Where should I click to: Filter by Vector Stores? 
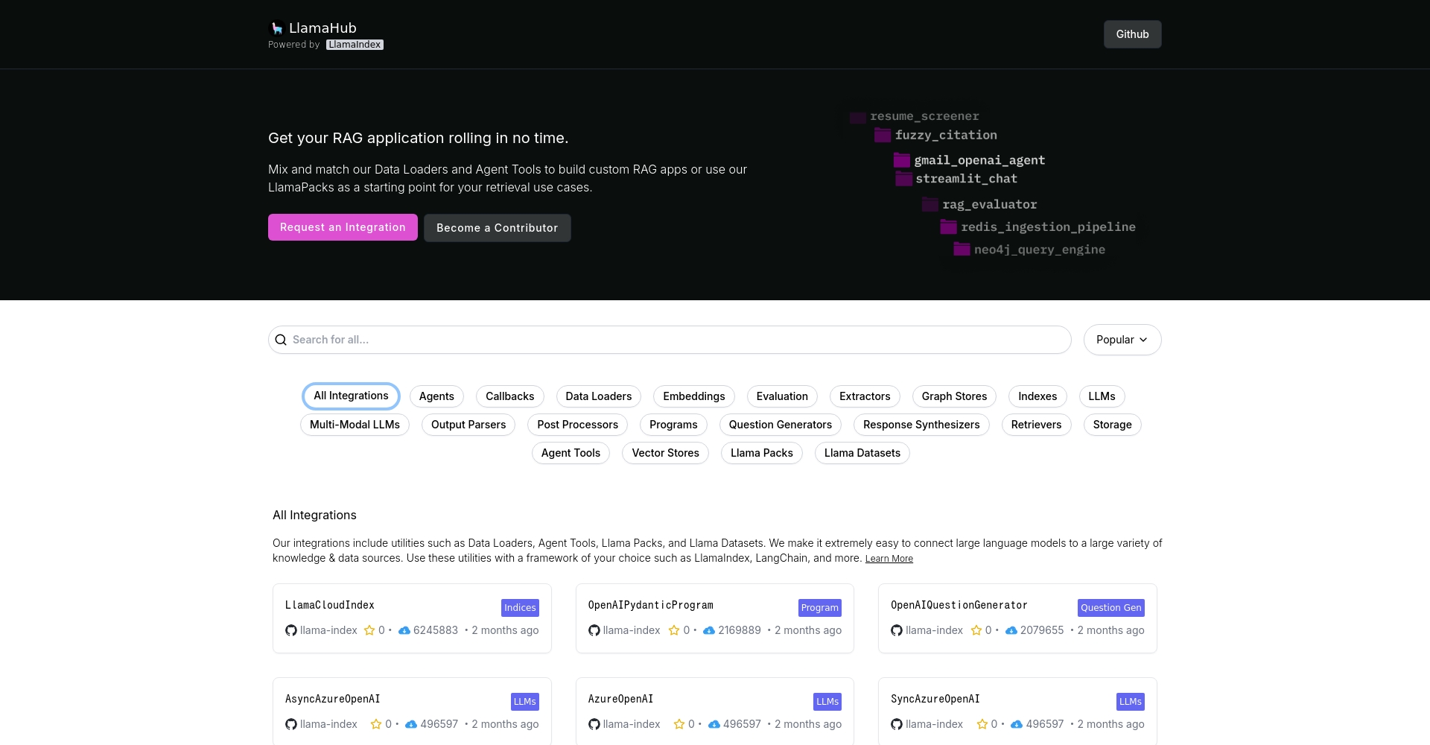665,453
